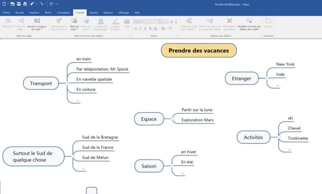Switch to the Insertion tab
The height and width of the screenshot is (194, 322).
[34, 13]
